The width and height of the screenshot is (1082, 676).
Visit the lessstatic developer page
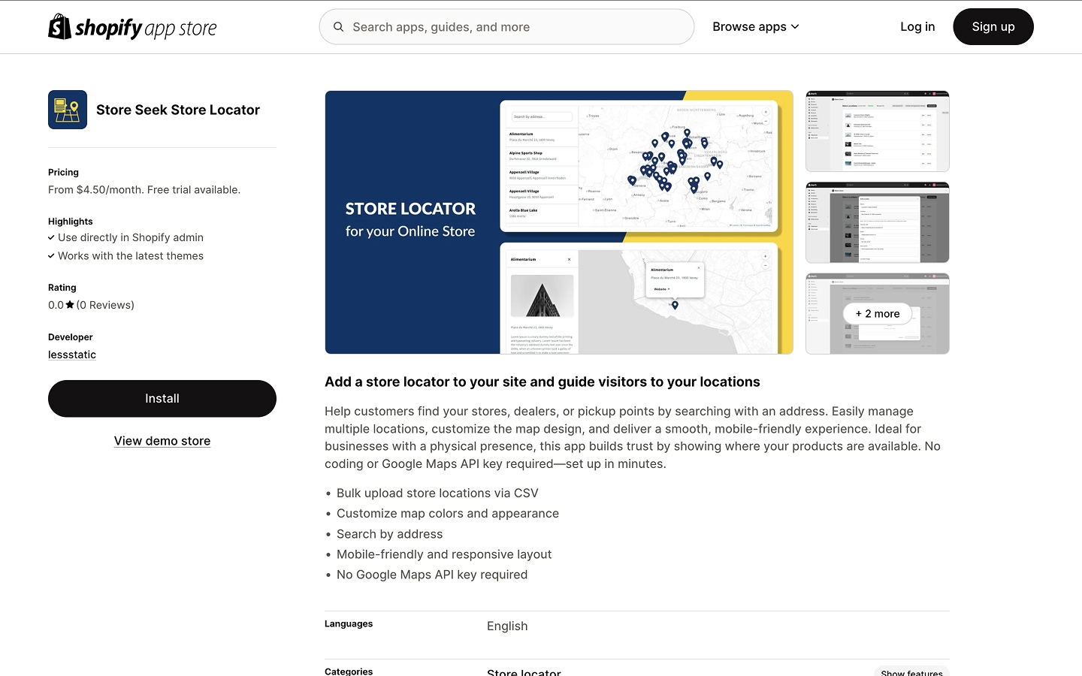[71, 354]
